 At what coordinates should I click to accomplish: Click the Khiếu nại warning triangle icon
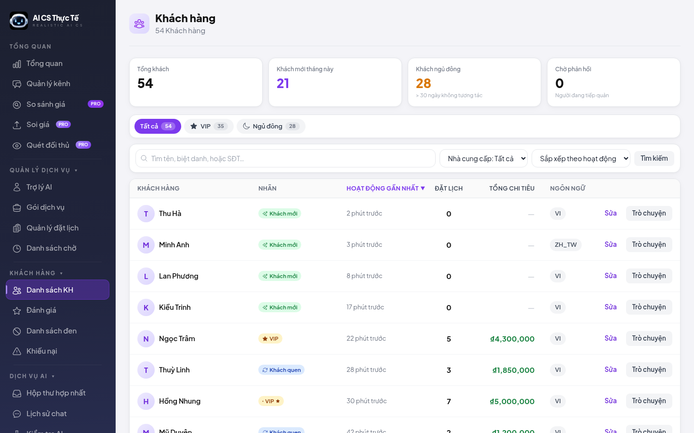click(17, 352)
